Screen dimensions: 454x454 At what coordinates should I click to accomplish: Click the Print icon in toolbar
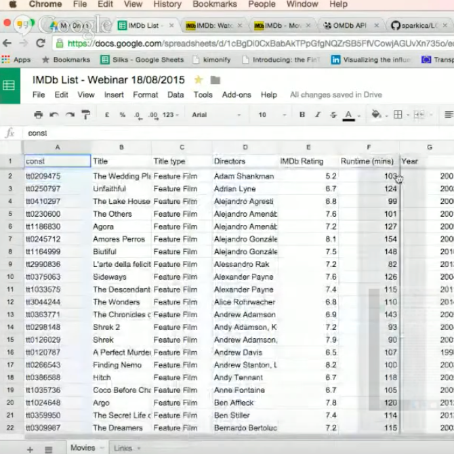[39, 115]
